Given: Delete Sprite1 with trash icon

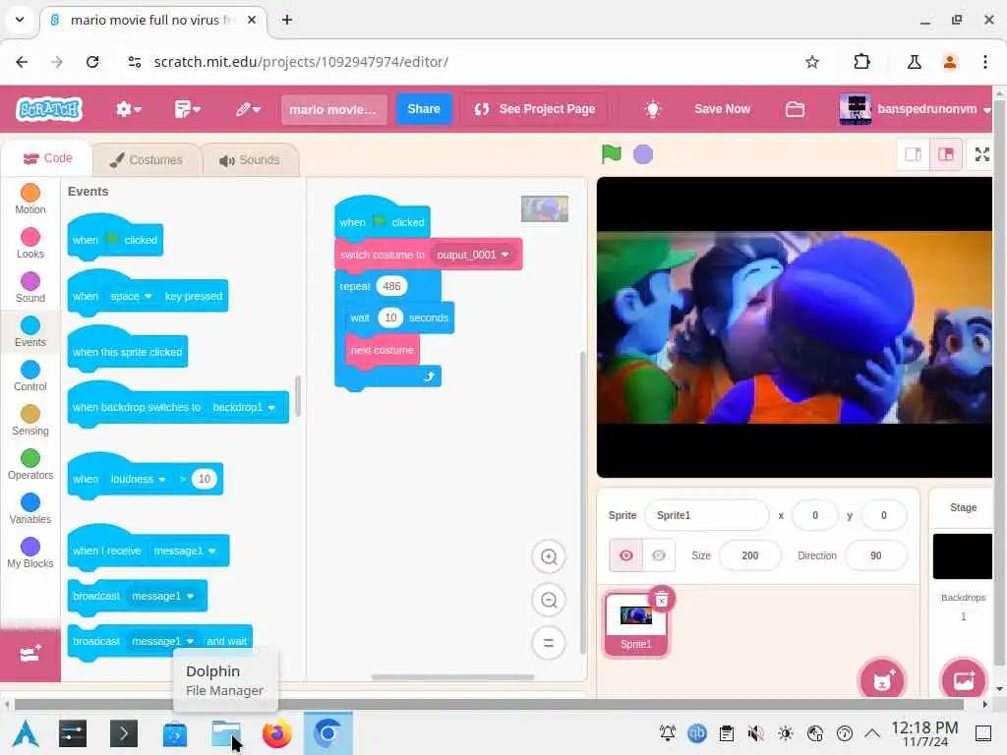Looking at the screenshot, I should [x=662, y=600].
